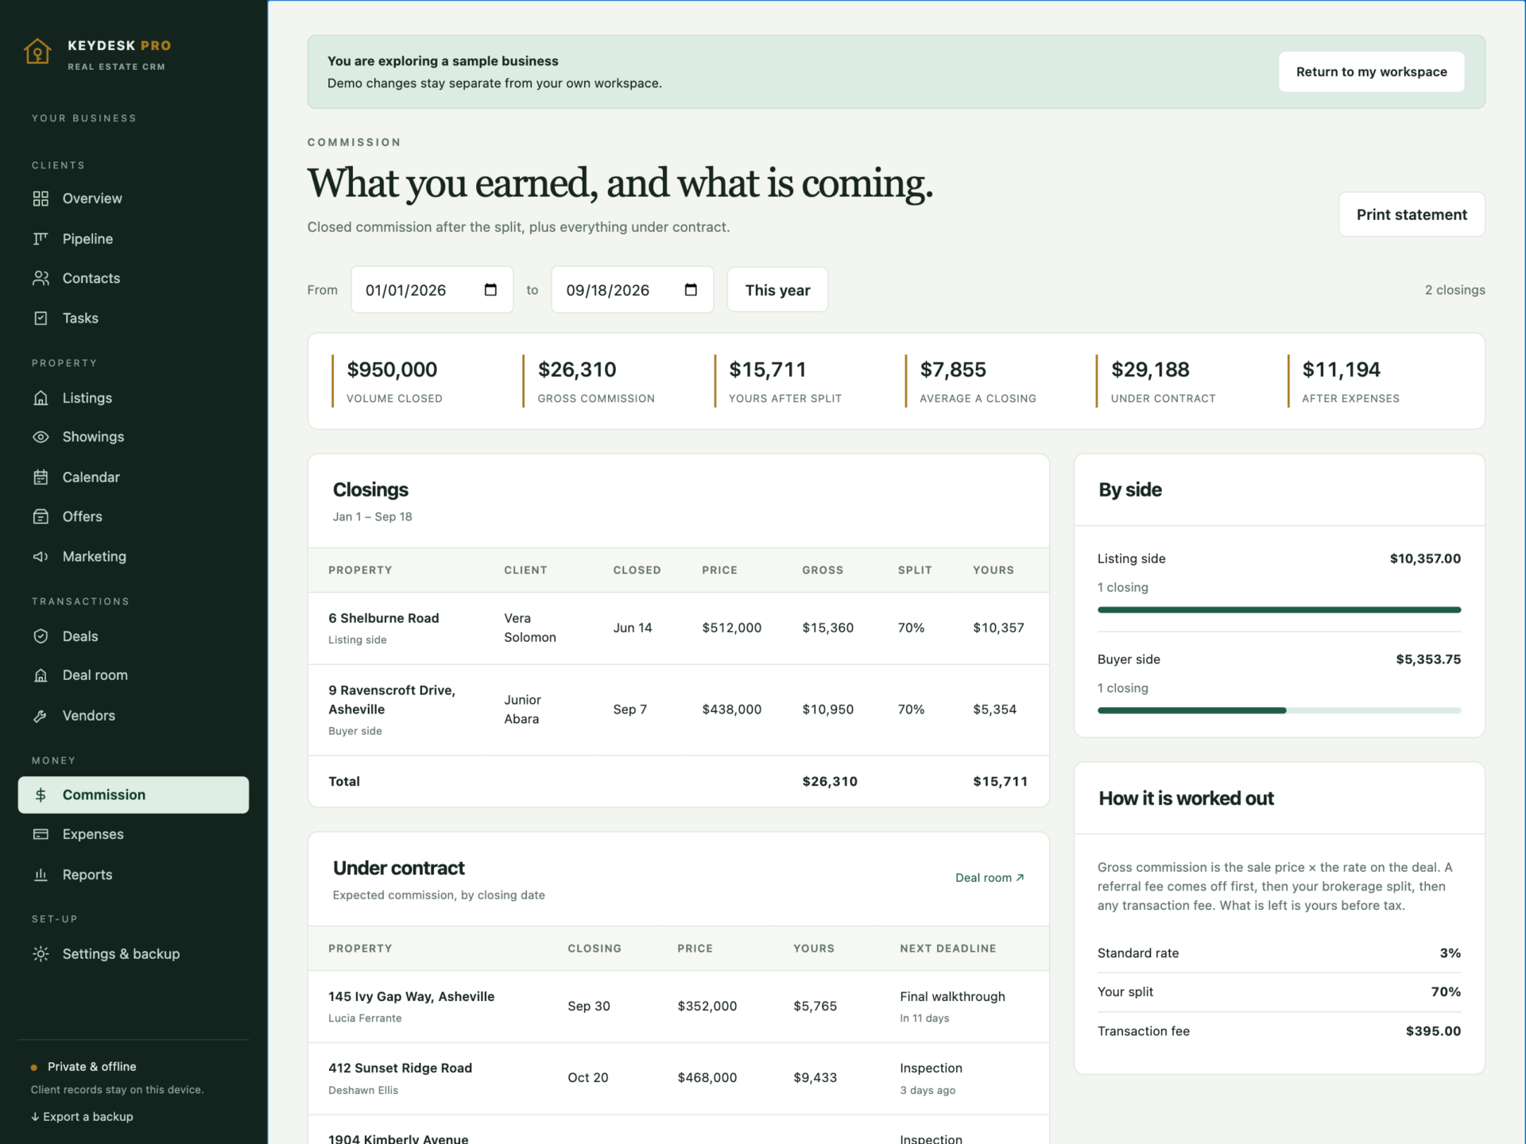Click the Showings eye icon
The width and height of the screenshot is (1526, 1144).
[x=41, y=437]
